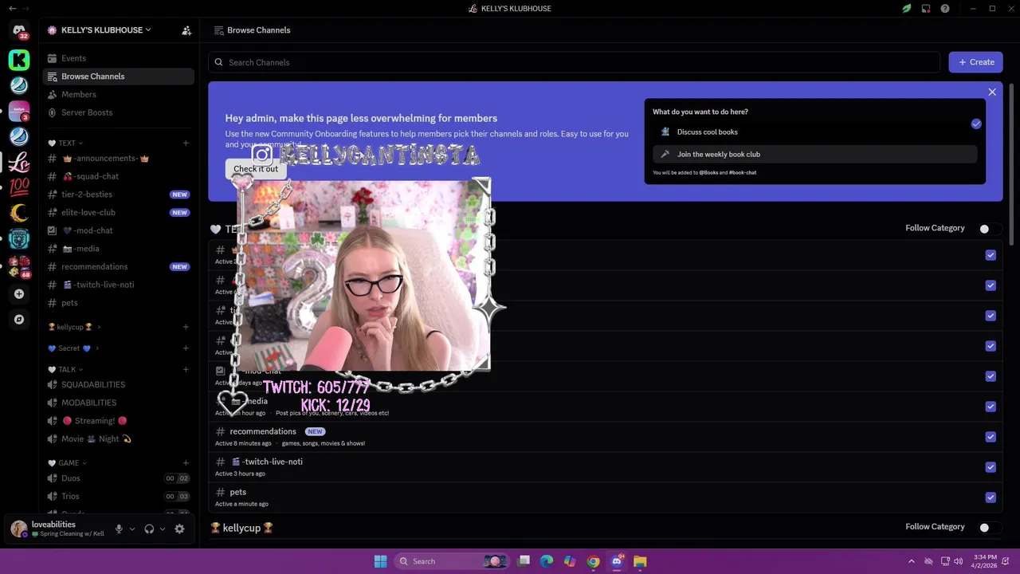Open the pink Lo script server icon

[x=19, y=162]
